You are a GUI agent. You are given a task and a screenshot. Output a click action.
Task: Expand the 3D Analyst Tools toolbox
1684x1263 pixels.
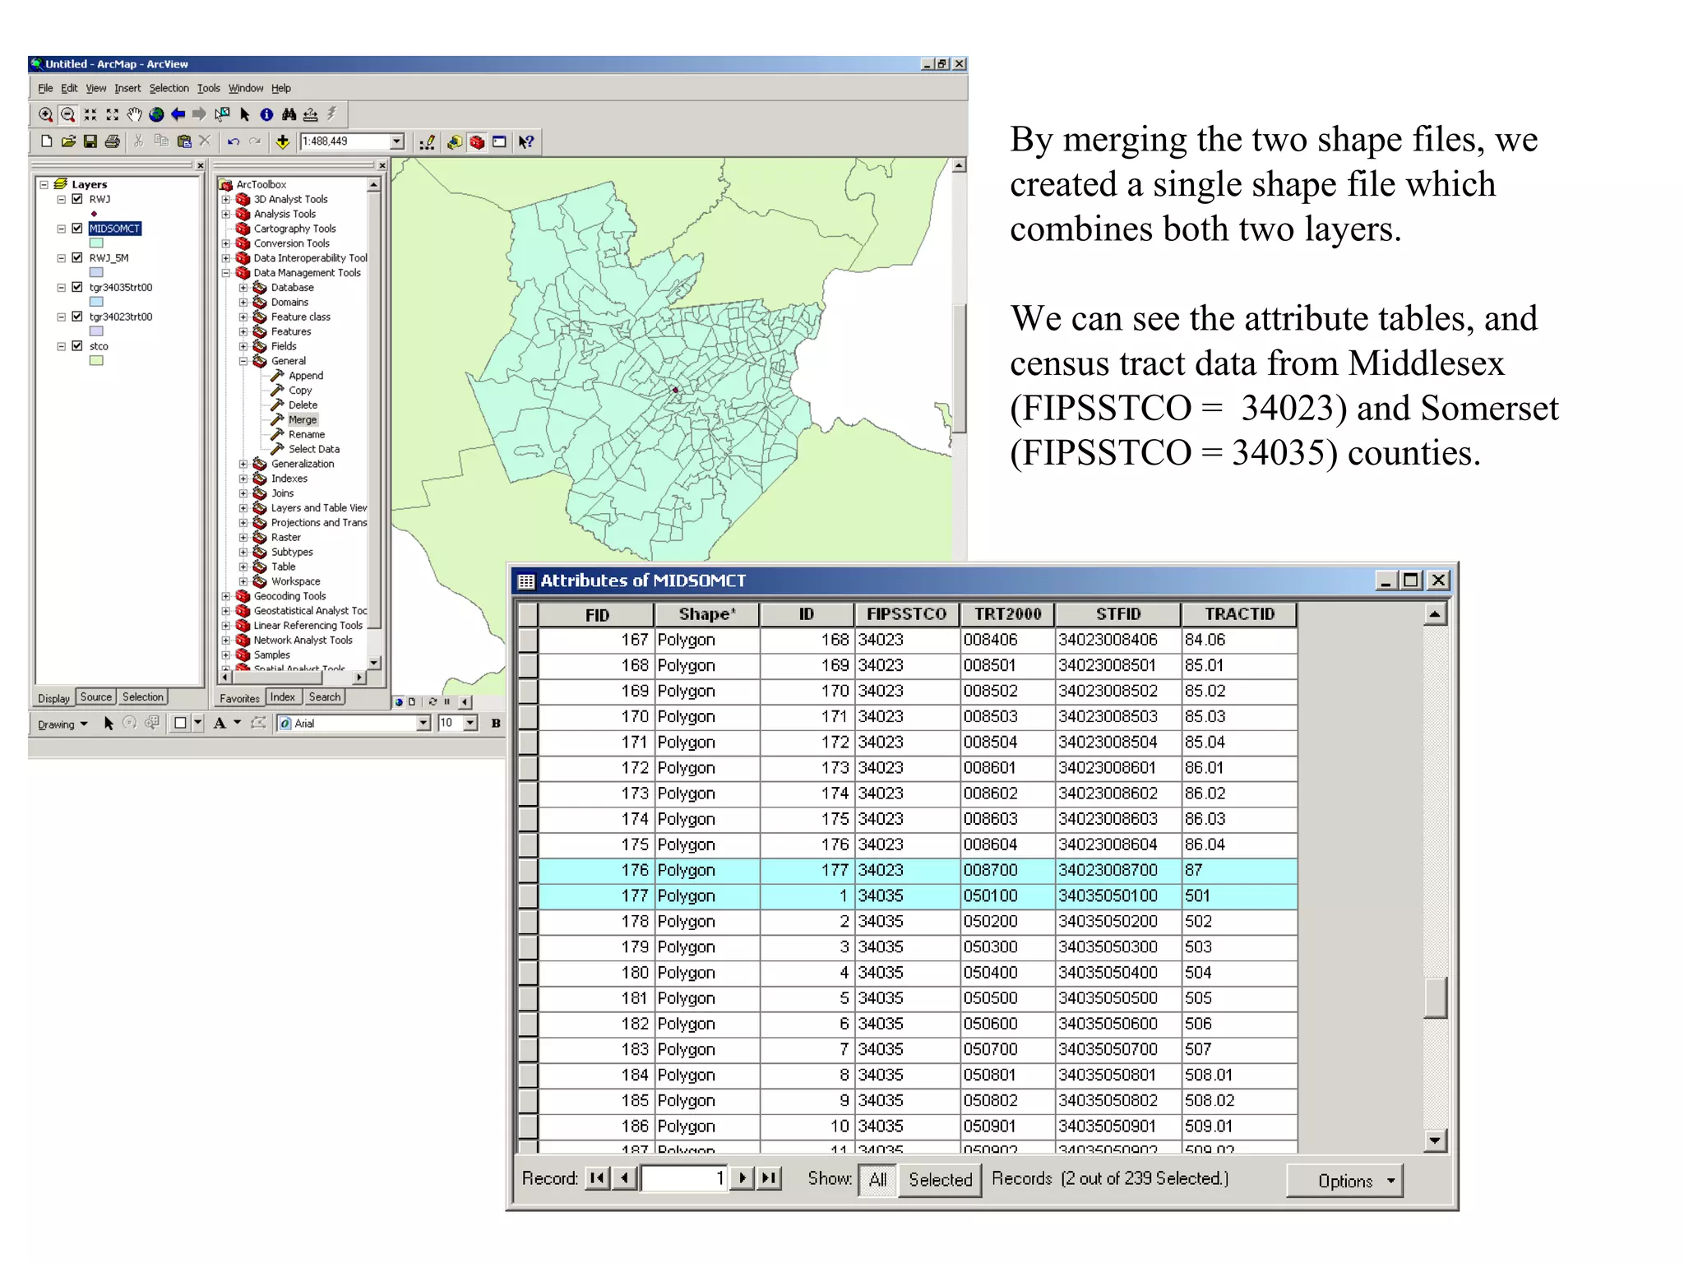click(x=226, y=199)
